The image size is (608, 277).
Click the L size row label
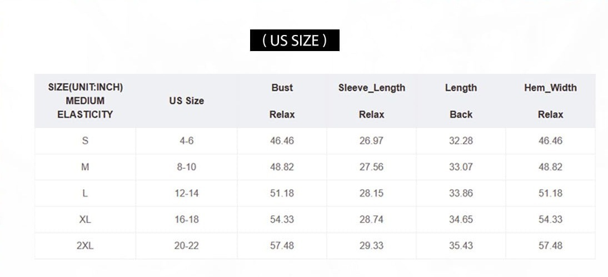[85, 193]
